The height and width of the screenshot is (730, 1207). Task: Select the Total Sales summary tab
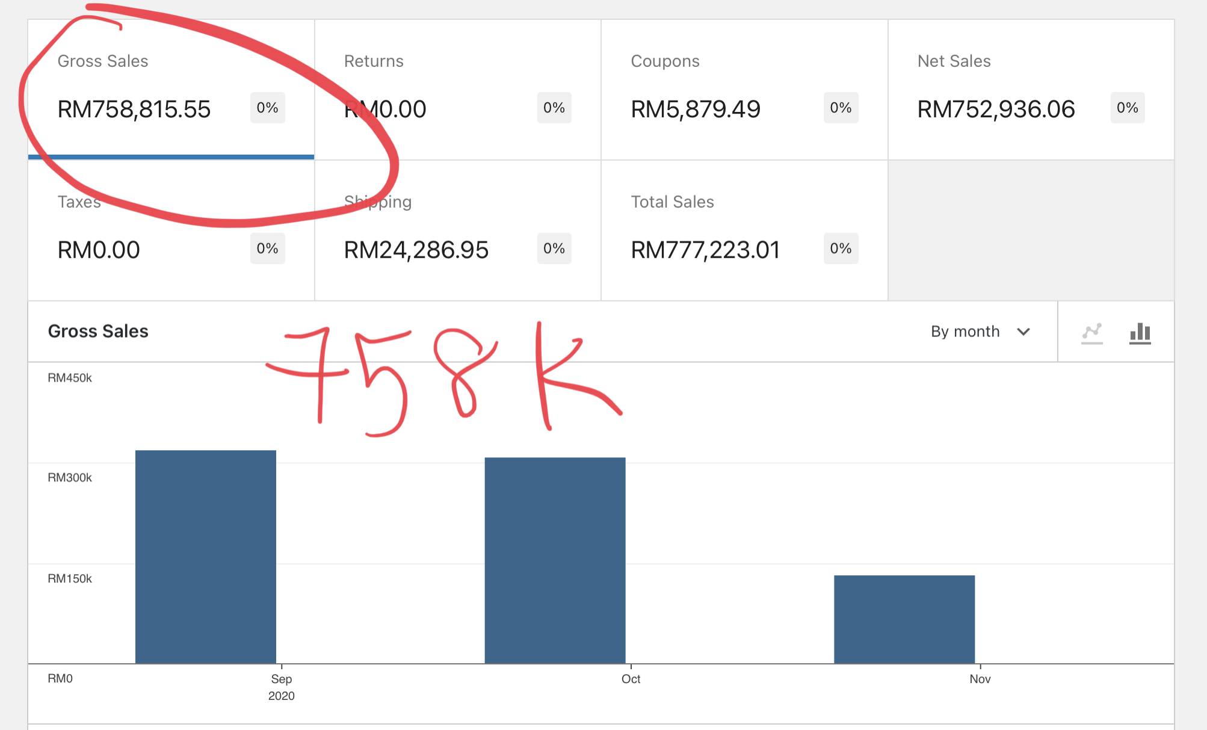(x=744, y=230)
